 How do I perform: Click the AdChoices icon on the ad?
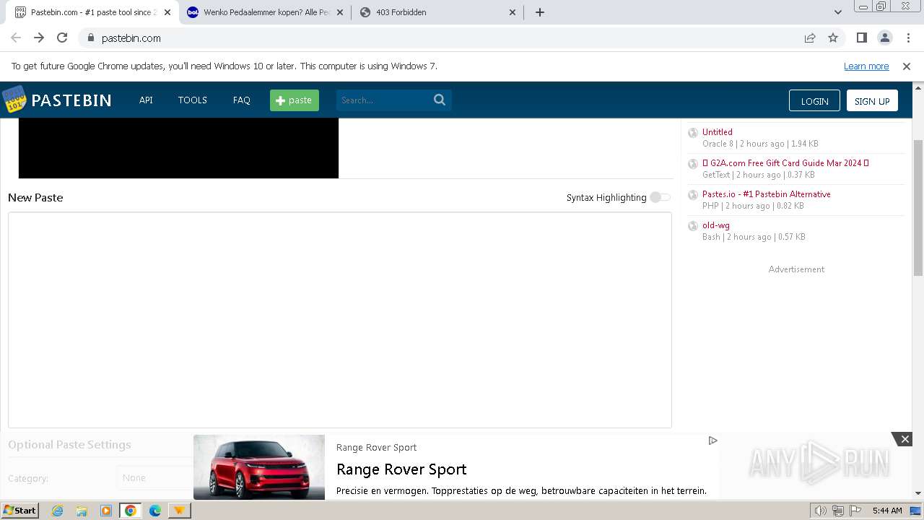click(x=713, y=441)
